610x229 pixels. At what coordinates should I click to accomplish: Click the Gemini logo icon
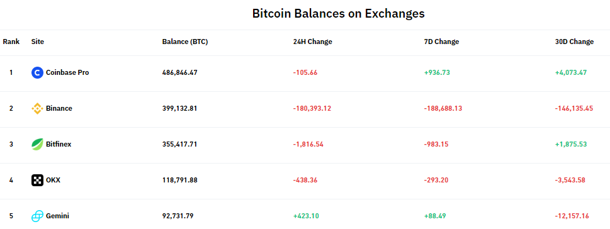click(x=37, y=216)
